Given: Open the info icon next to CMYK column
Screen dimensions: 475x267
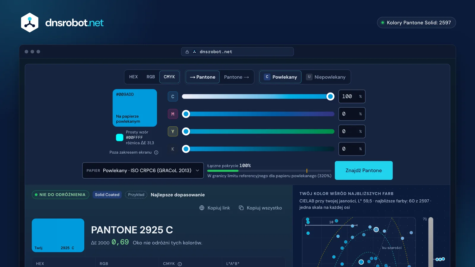Looking at the screenshot, I should pyautogui.click(x=180, y=264).
